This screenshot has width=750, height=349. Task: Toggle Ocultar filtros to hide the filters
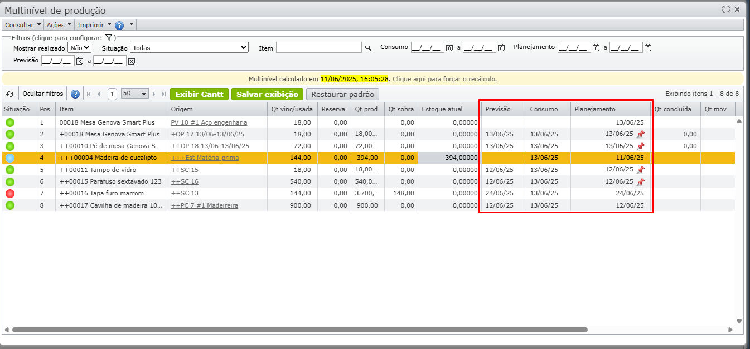click(43, 94)
